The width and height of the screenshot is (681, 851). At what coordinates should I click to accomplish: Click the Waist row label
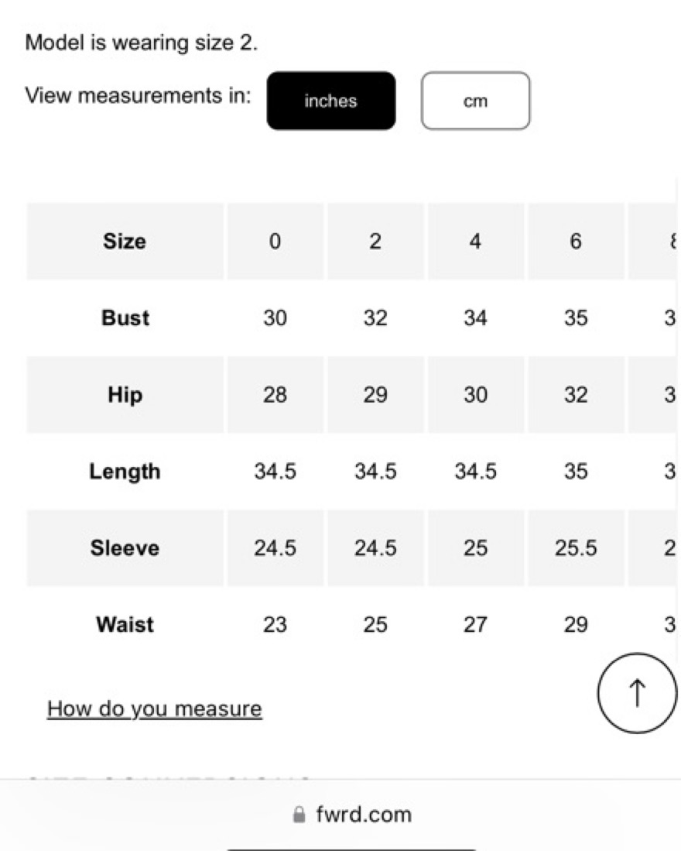[125, 625]
